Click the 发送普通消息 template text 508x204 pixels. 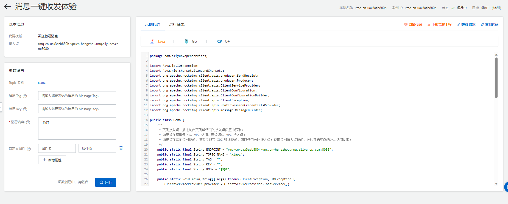coord(48,36)
